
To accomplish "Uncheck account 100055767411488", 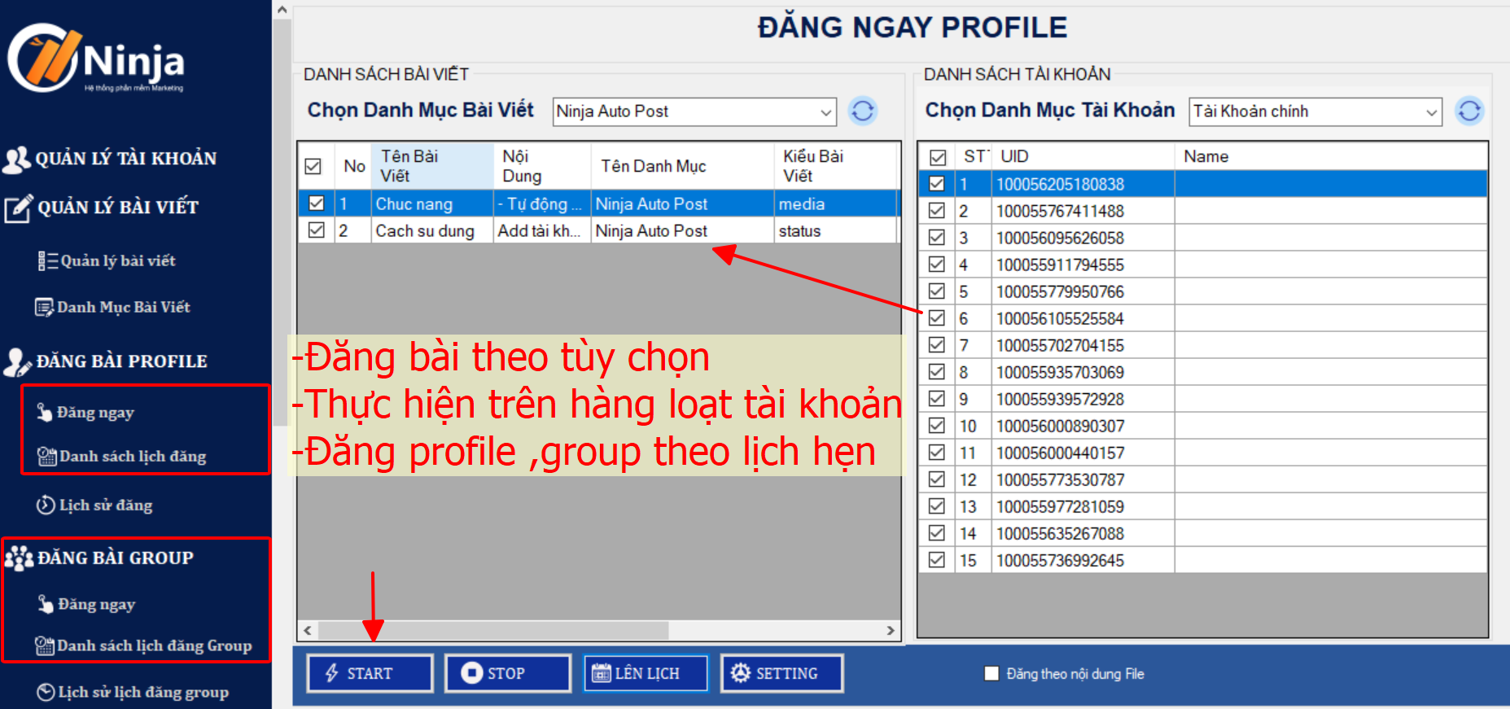I will 937,211.
